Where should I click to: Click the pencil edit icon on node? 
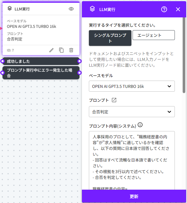coord(52,50)
